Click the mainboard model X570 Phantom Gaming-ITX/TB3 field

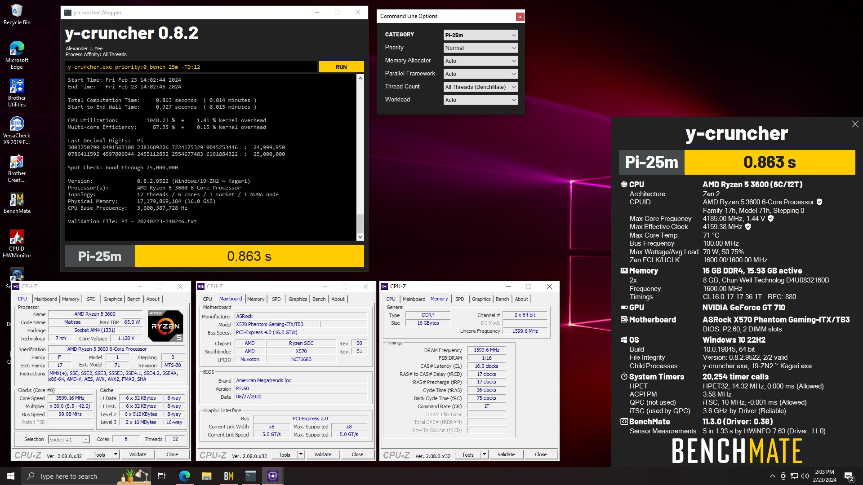click(277, 324)
